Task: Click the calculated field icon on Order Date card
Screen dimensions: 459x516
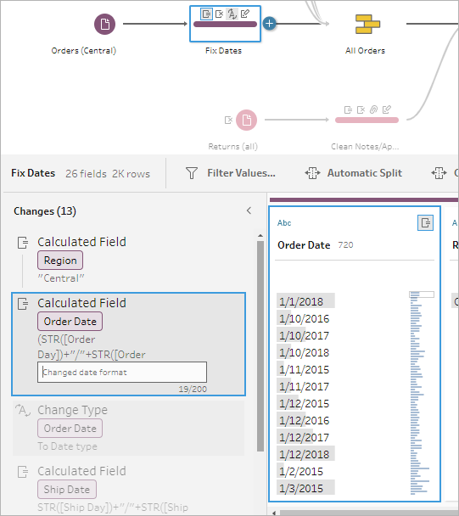Action: tap(425, 223)
